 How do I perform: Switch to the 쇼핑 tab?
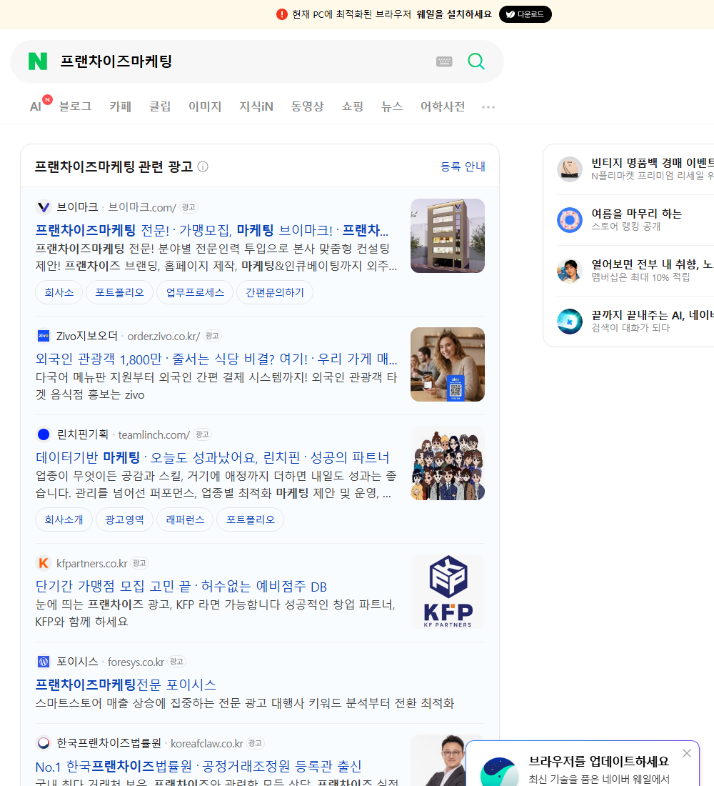(352, 106)
